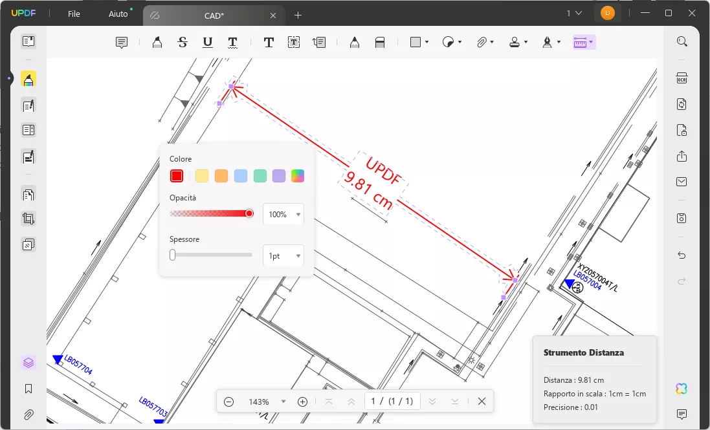Send file by email icon

[x=682, y=182]
